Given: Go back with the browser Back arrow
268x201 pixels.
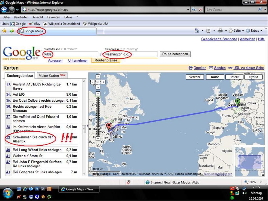Looking at the screenshot, I should click(4, 9).
